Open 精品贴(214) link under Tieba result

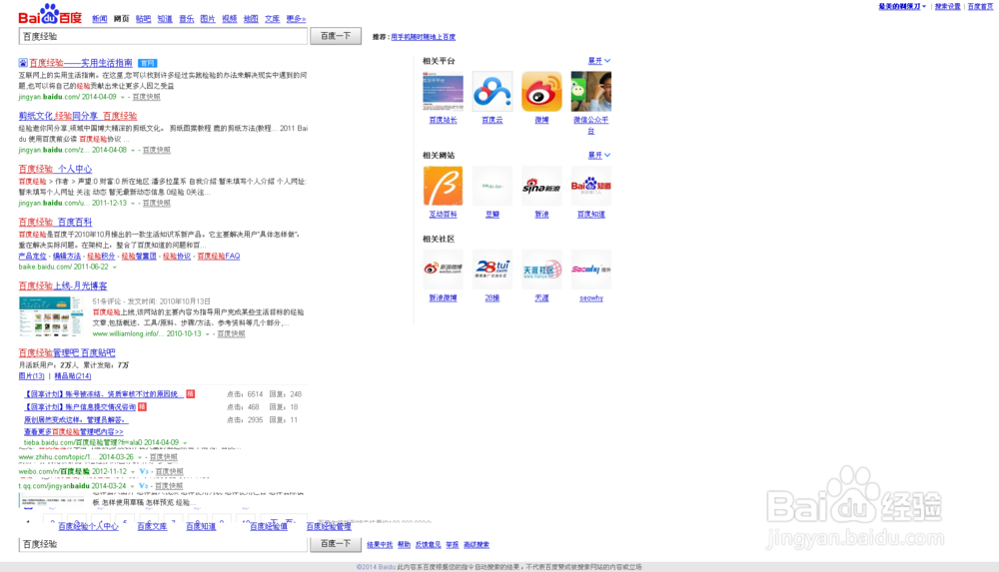pyautogui.click(x=73, y=376)
